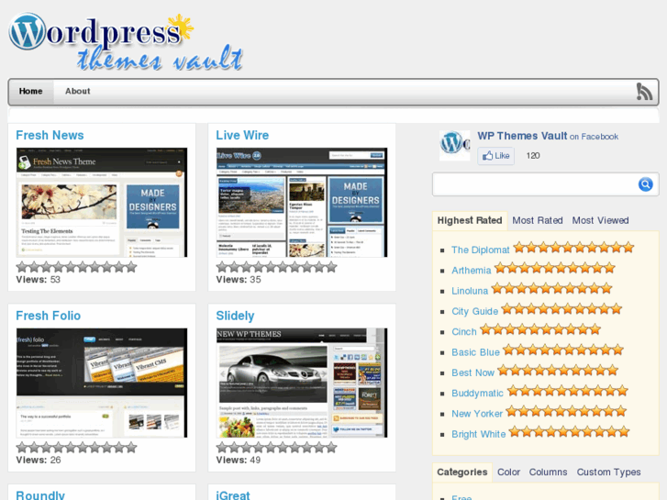Viewport: 667px width, 500px height.
Task: Open the Roundly theme title link
Action: point(40,495)
